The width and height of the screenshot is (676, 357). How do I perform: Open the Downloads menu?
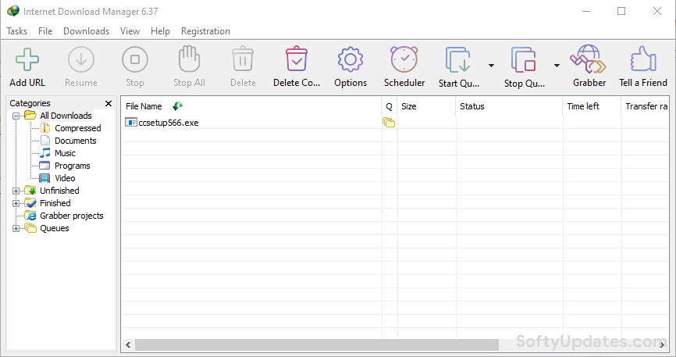[x=86, y=31]
